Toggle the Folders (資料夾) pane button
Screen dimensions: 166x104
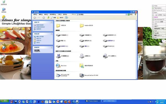[x=60, y=18]
